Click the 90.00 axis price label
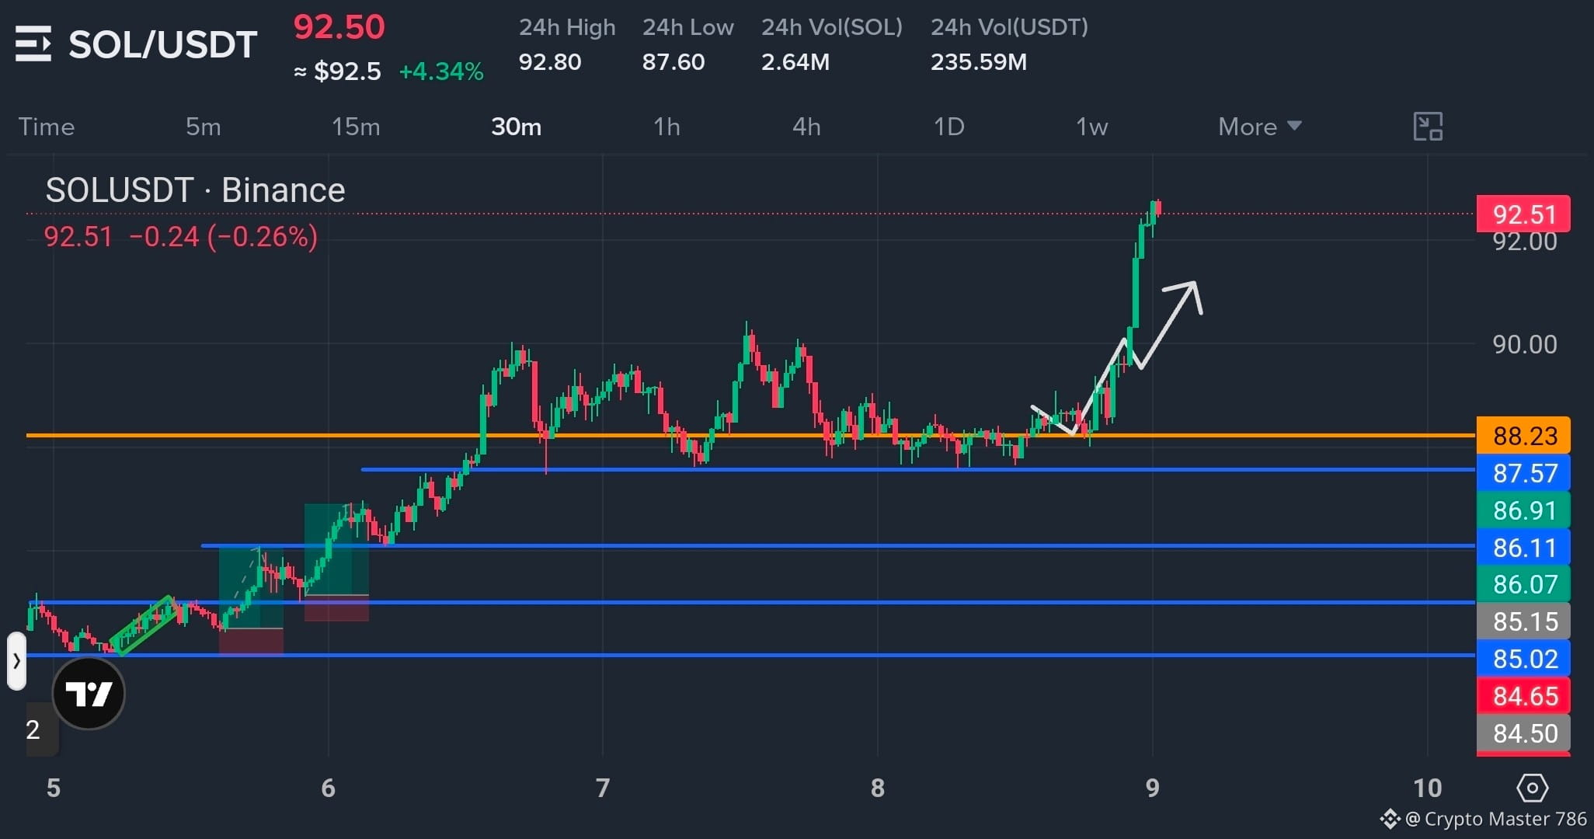 [x=1525, y=344]
